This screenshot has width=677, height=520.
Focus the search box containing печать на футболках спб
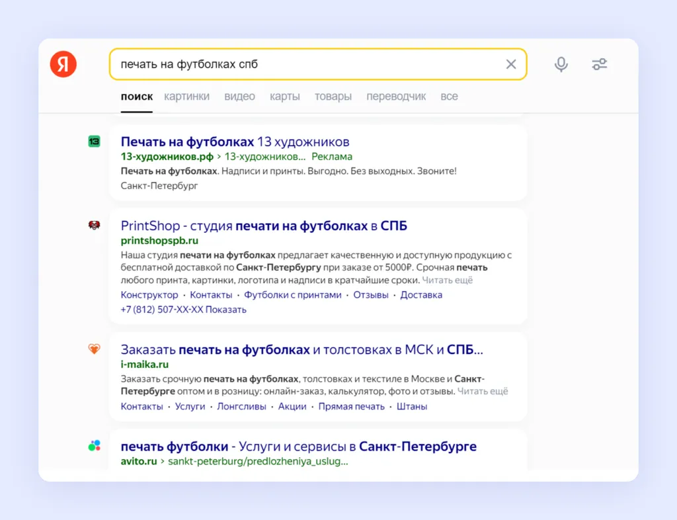click(318, 64)
